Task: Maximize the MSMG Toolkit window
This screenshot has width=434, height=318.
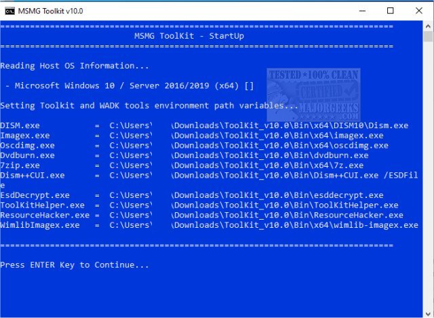Action: pyautogui.click(x=391, y=11)
